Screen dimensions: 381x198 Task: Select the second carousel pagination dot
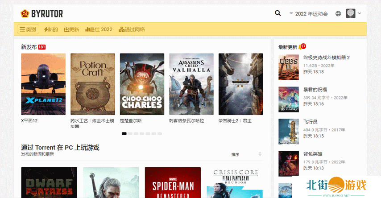tap(130, 133)
